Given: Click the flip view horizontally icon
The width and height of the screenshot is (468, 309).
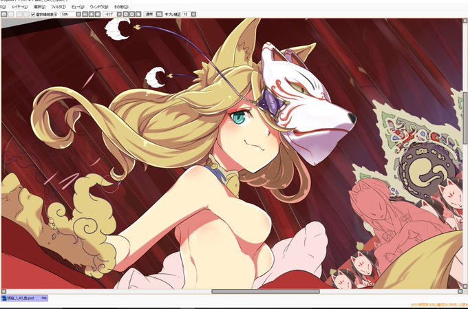Looking at the screenshot, I should click(160, 14).
